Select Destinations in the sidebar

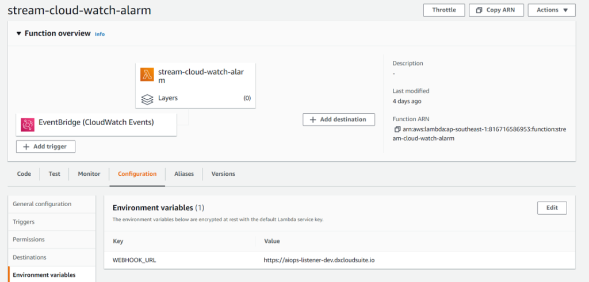click(x=52, y=257)
